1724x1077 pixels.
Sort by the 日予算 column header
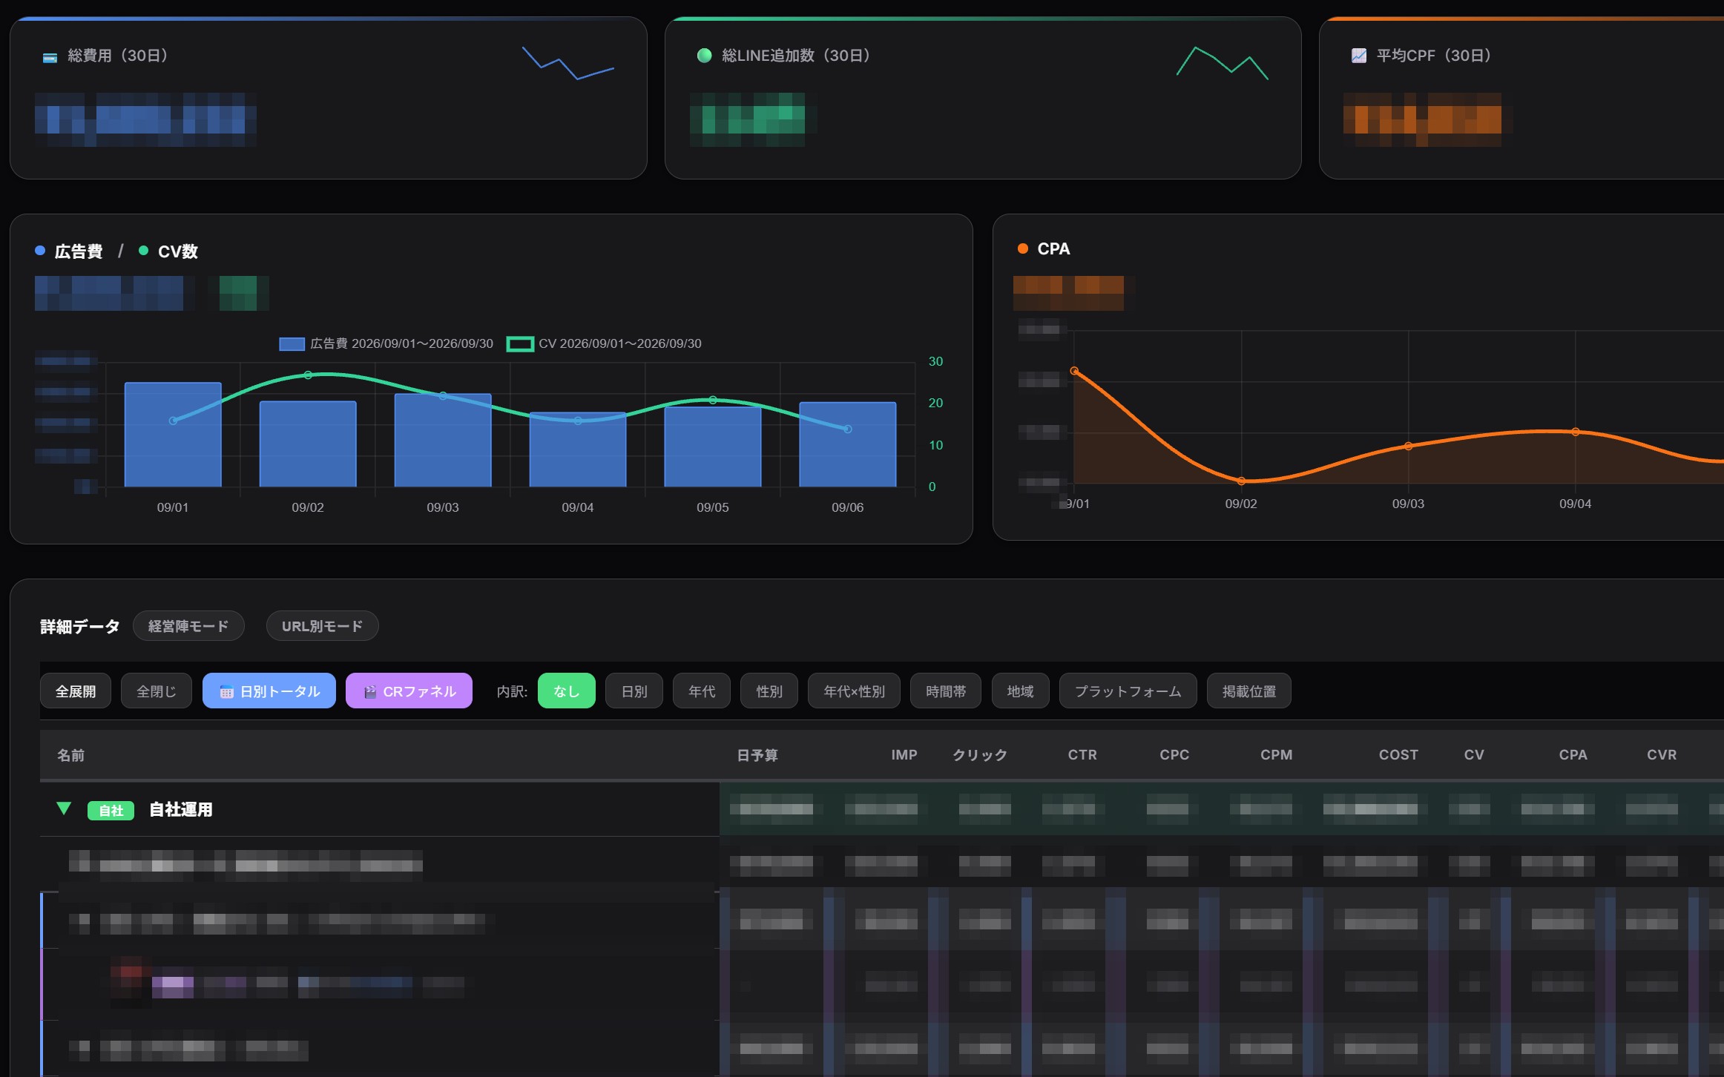point(757,755)
